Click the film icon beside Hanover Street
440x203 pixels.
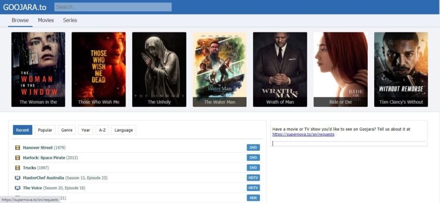click(17, 147)
